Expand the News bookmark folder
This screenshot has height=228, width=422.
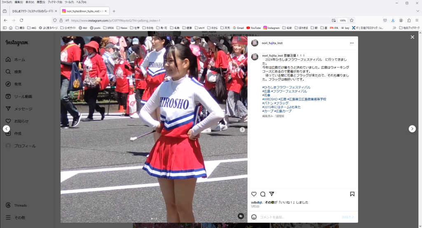[122, 28]
